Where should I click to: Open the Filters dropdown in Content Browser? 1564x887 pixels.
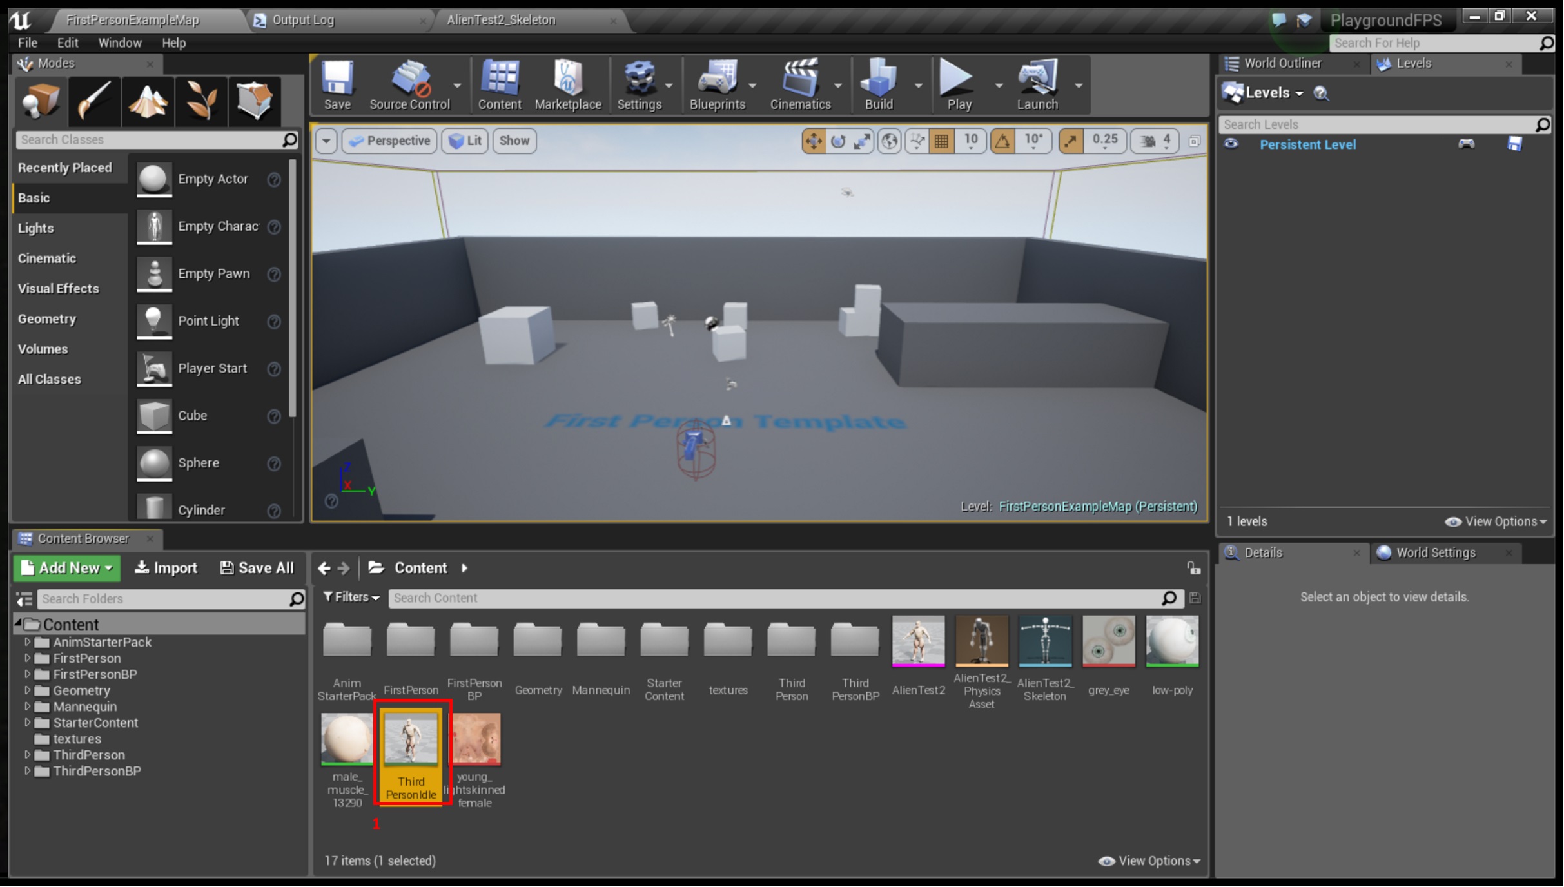pyautogui.click(x=351, y=598)
